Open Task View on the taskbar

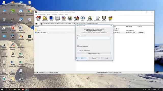10,89
